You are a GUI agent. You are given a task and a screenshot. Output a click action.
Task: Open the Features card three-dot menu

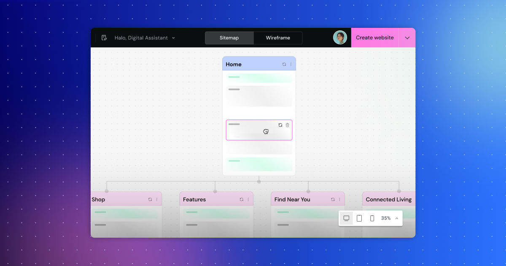248,199
